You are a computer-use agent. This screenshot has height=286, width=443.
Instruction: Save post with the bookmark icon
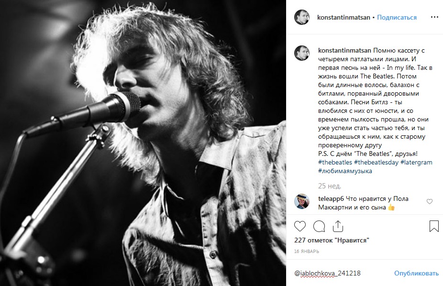(434, 226)
